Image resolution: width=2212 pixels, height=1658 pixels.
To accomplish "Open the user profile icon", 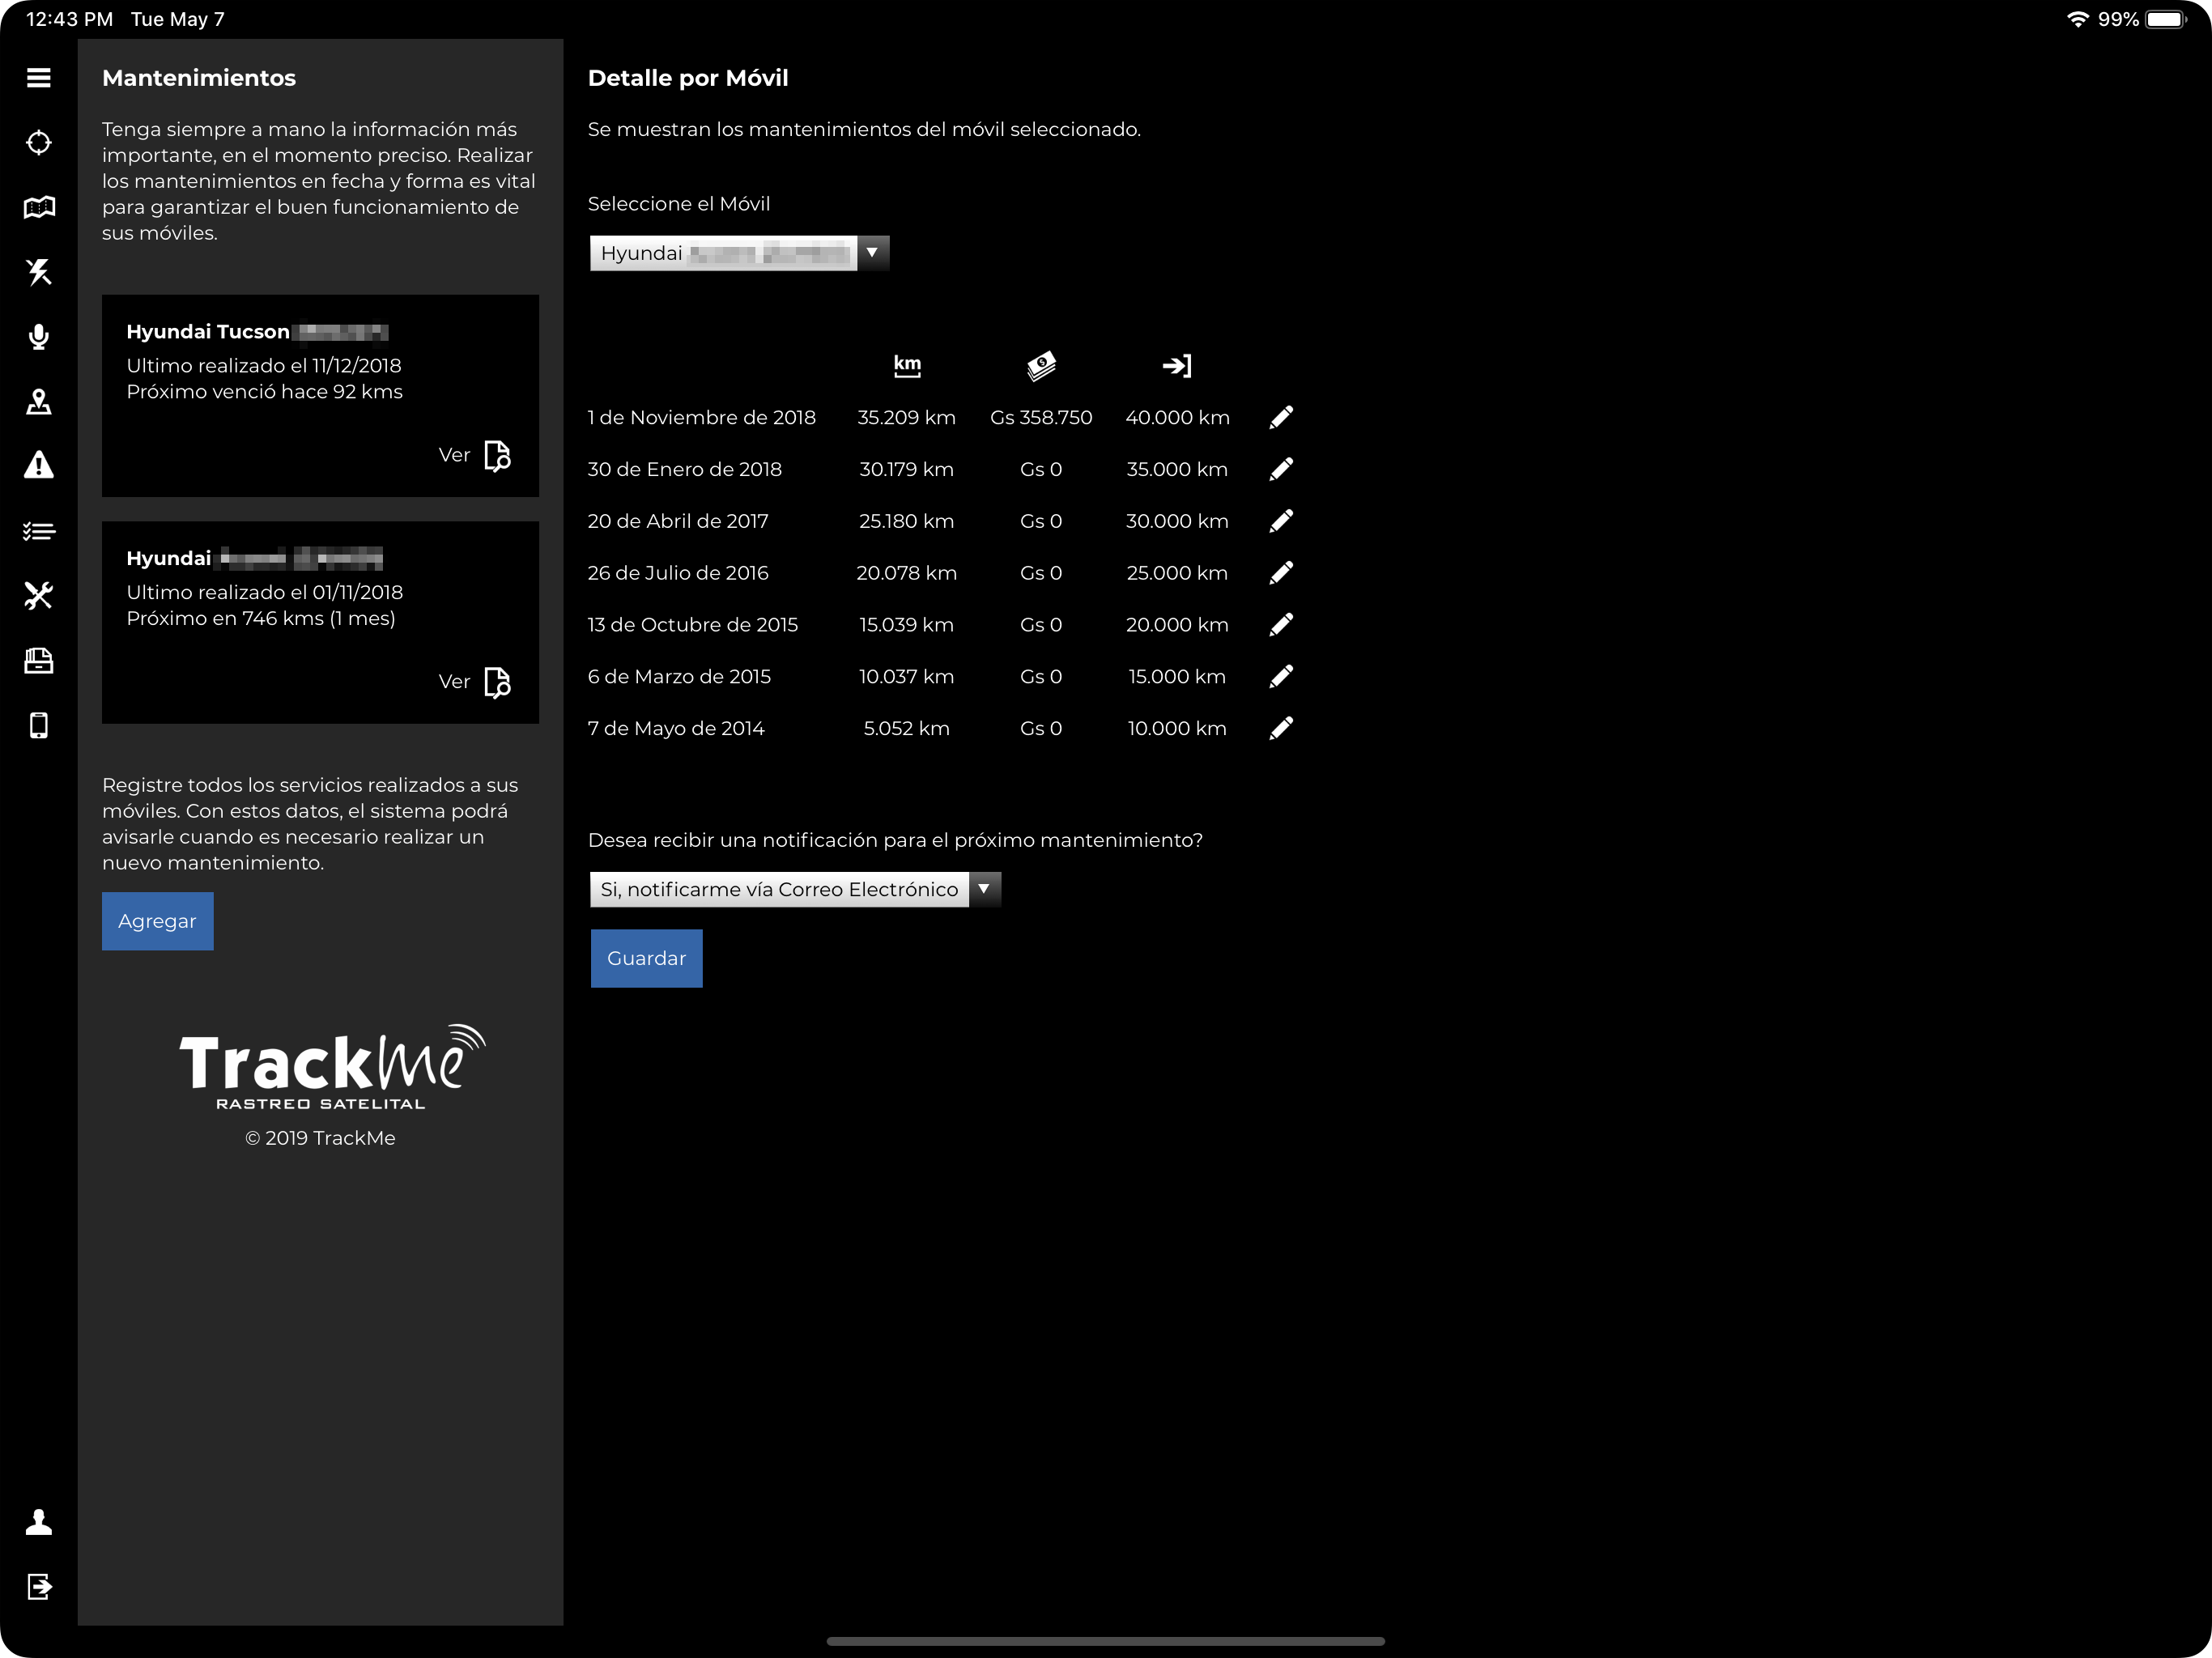I will coord(38,1522).
